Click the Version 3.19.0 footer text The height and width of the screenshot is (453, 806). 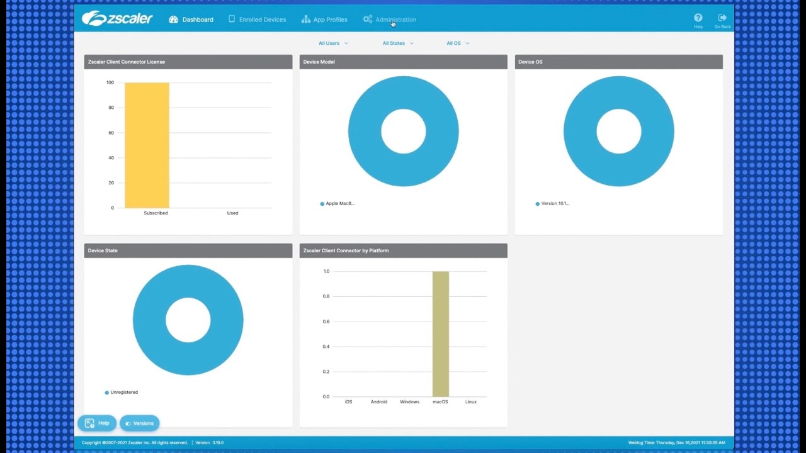click(x=209, y=443)
